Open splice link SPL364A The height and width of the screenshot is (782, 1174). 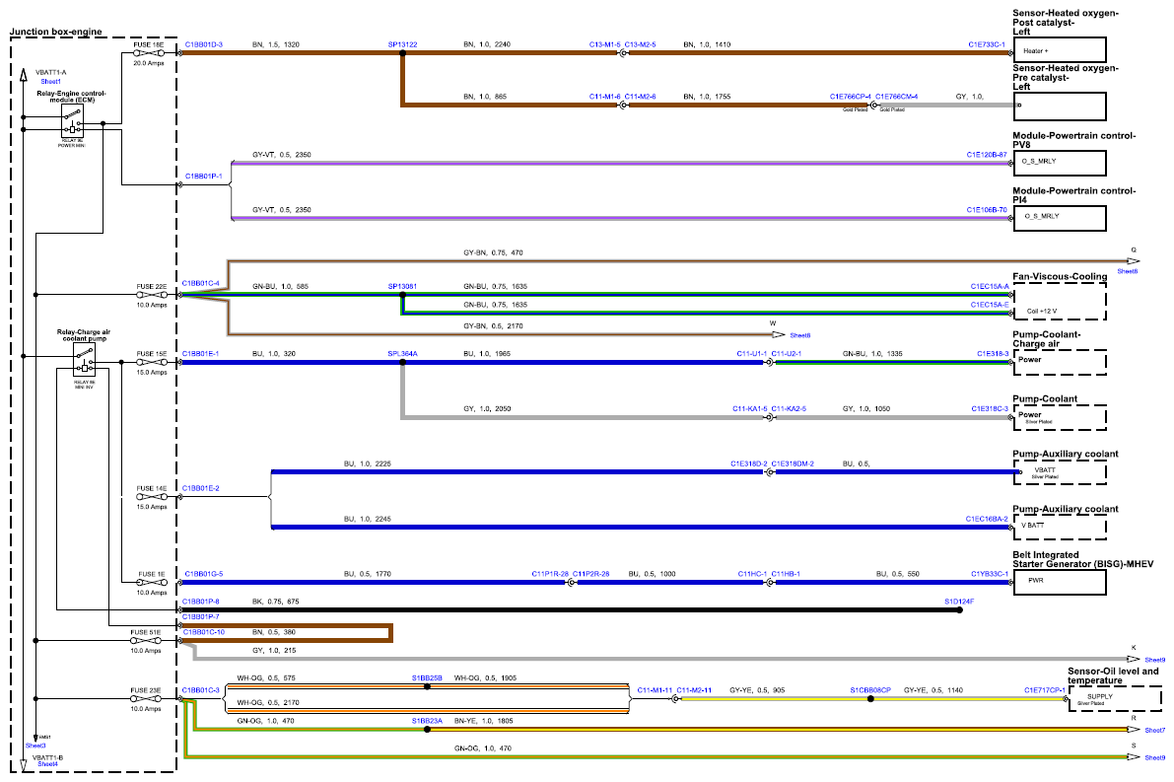click(x=403, y=354)
